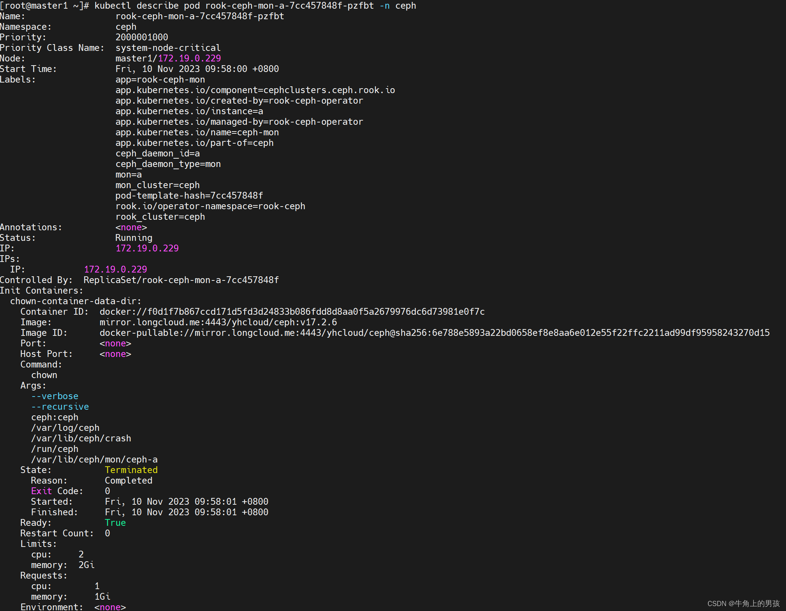Click the /var/lib/ceph/mon/ceph-a path

pos(94,459)
